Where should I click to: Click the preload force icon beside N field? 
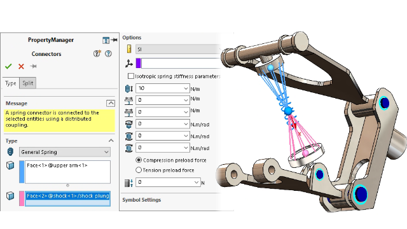(128, 183)
